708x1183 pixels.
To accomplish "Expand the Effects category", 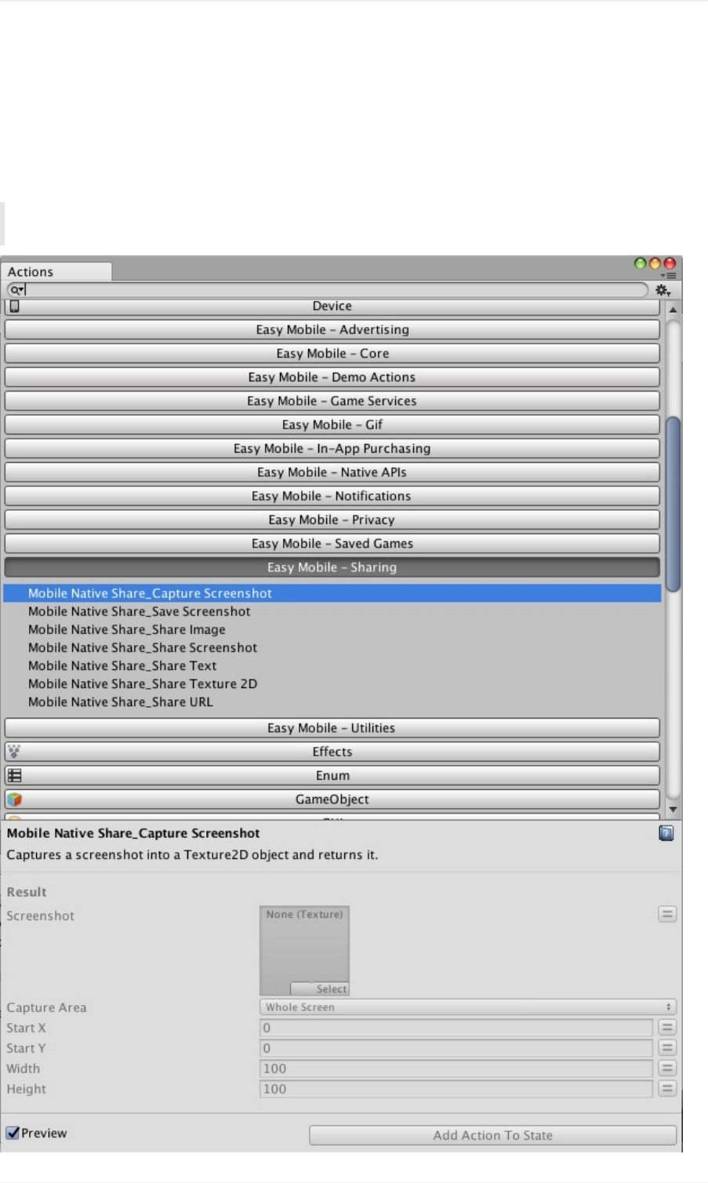I will [332, 752].
